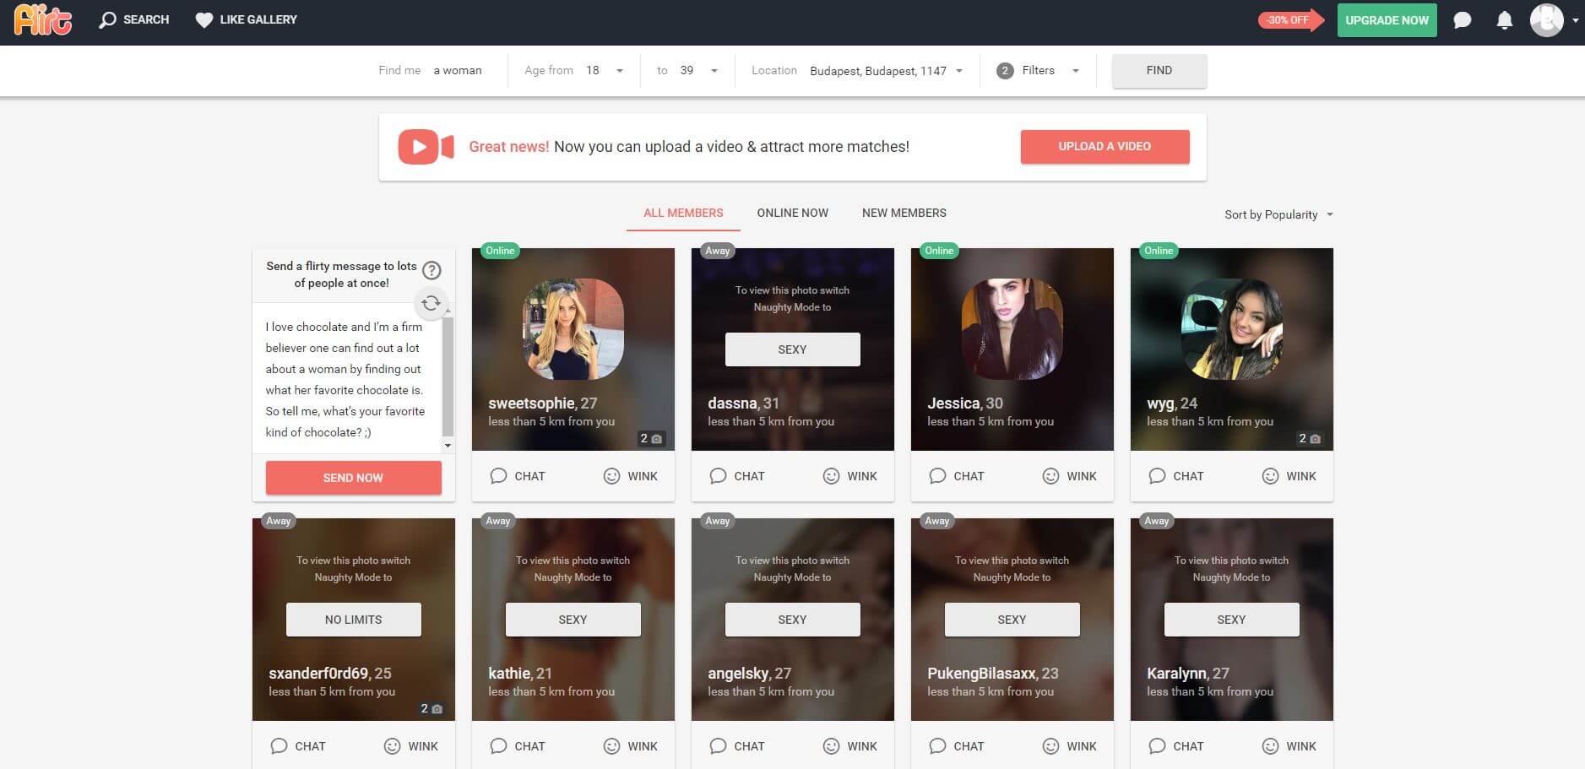This screenshot has height=769, width=1585.
Task: Change the 'a woman' gender selection
Action: 458,71
